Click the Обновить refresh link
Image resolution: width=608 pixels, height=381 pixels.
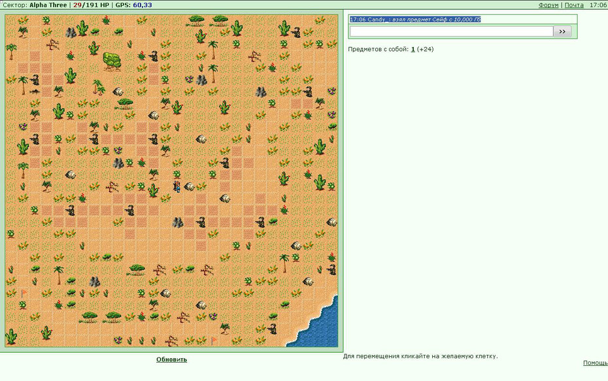point(171,359)
